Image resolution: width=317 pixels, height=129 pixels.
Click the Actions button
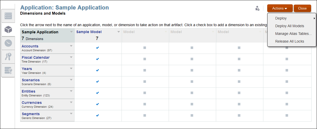pos(280,8)
